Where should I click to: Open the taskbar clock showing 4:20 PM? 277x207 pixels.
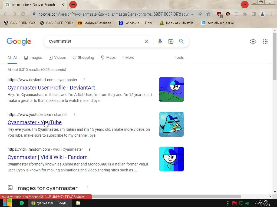click(x=262, y=203)
